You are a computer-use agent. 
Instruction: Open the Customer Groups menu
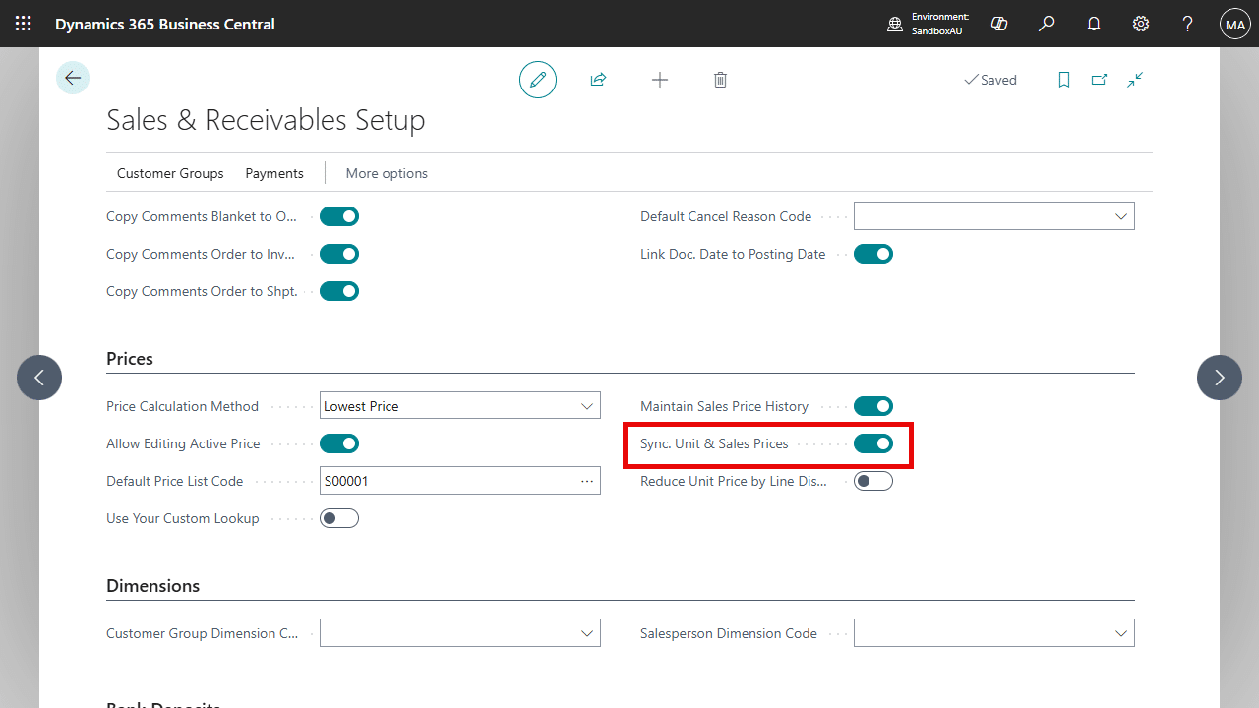[x=170, y=173]
